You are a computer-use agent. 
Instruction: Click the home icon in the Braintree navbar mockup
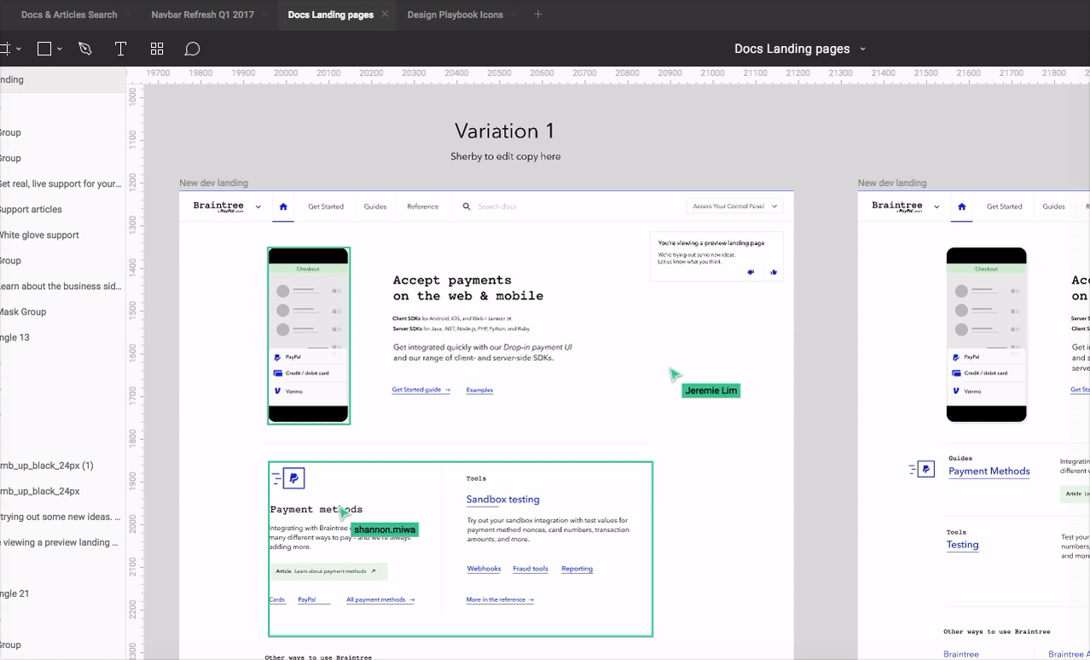point(282,206)
